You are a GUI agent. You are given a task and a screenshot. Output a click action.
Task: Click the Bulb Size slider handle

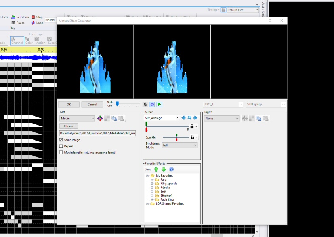point(117,103)
